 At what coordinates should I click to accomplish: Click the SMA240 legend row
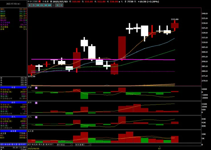(x=13, y=20)
